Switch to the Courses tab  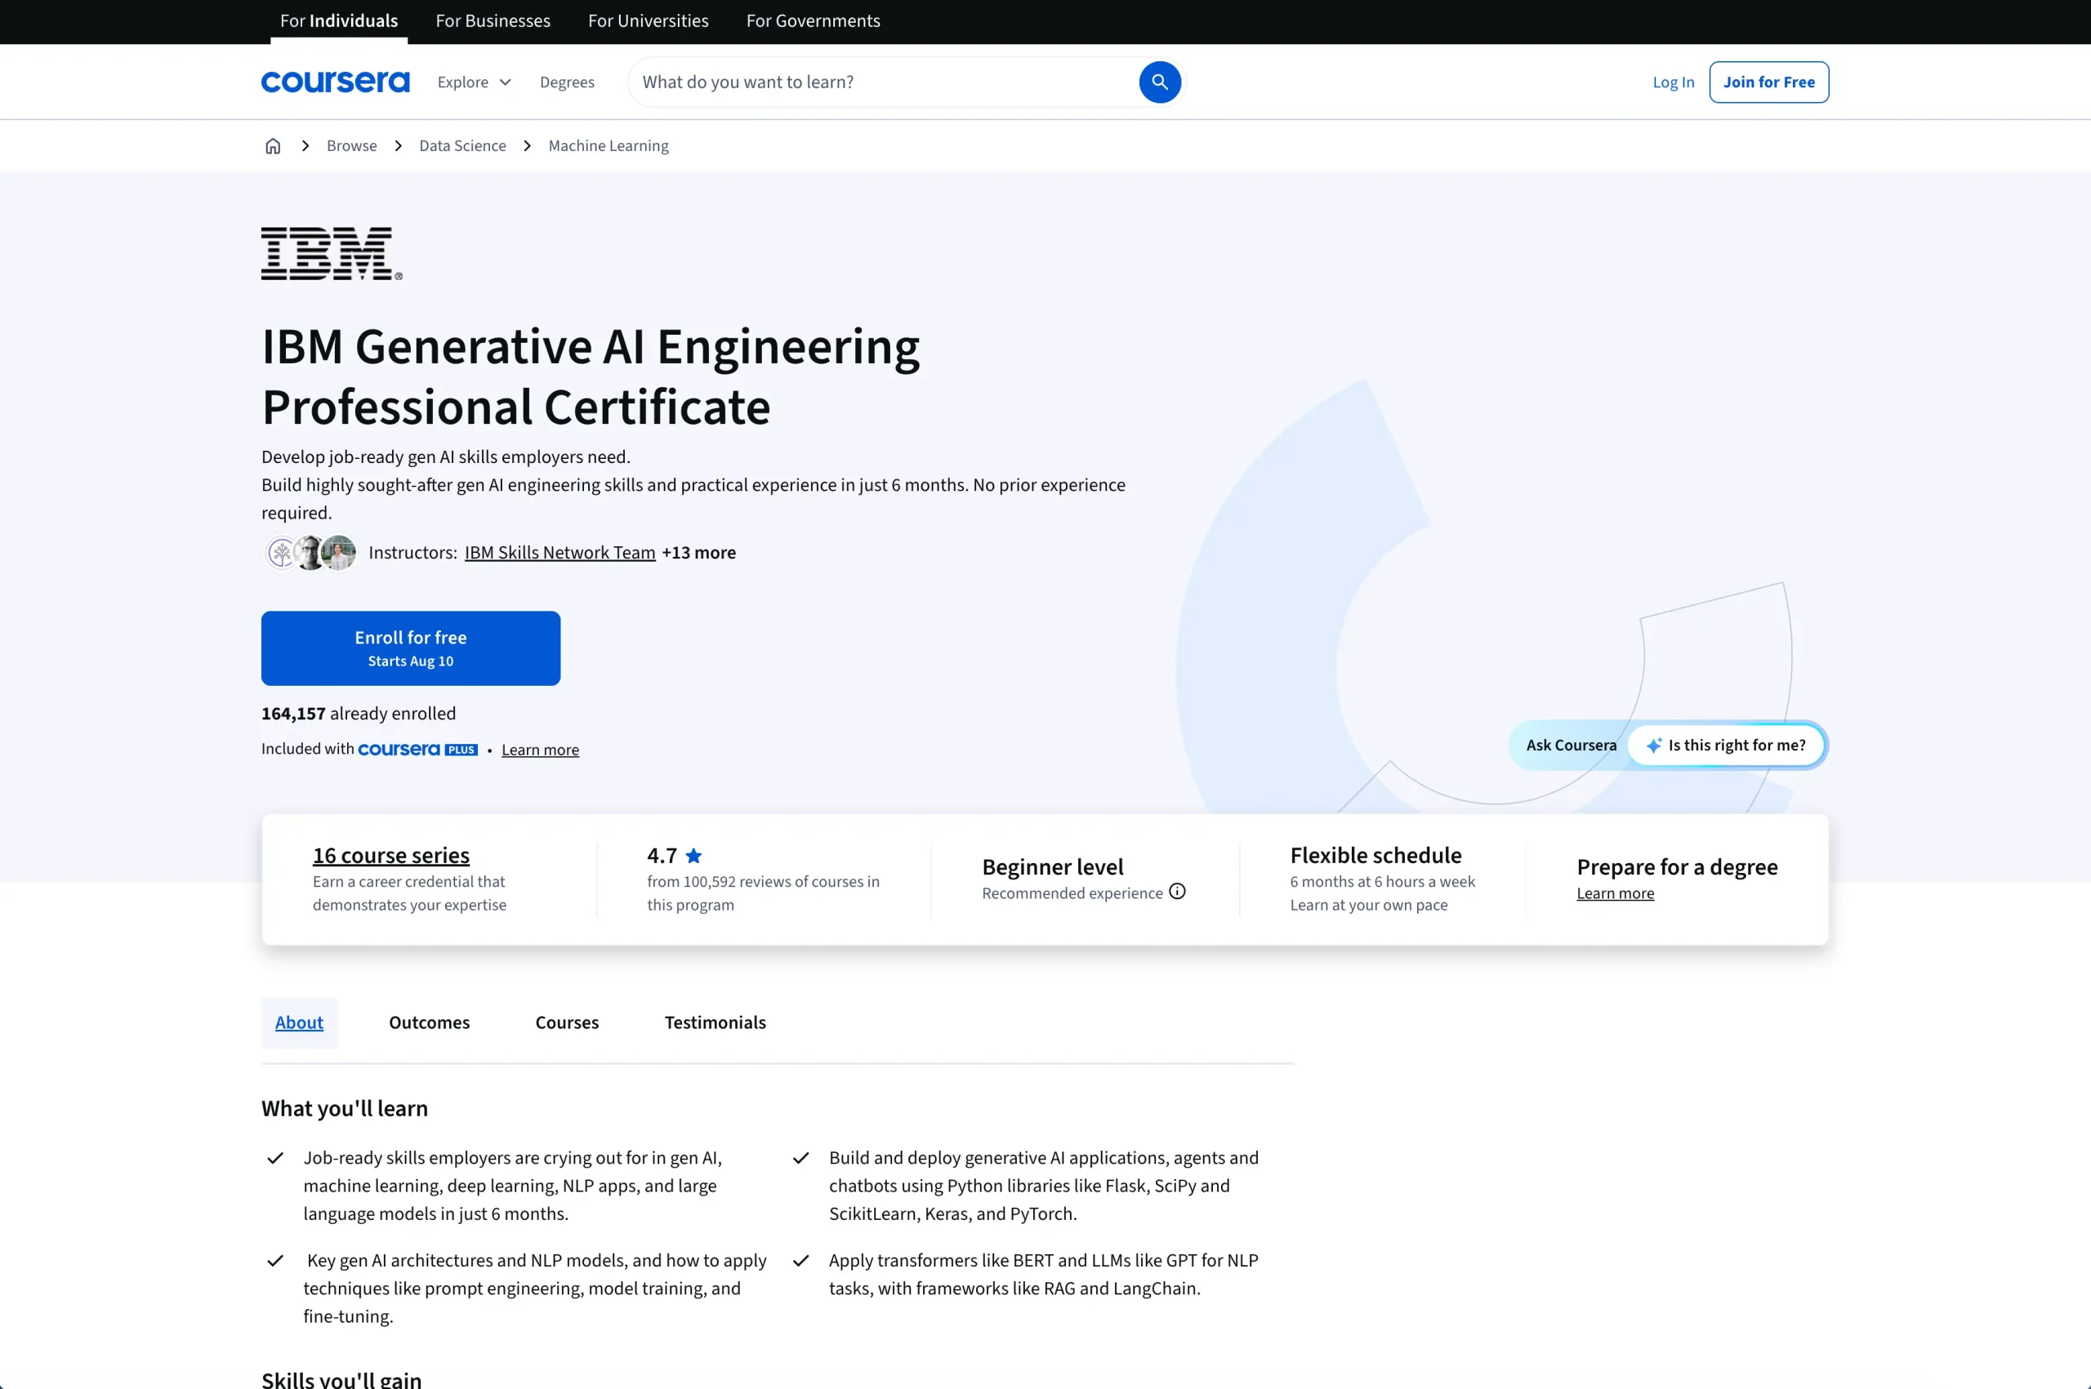pos(567,1022)
